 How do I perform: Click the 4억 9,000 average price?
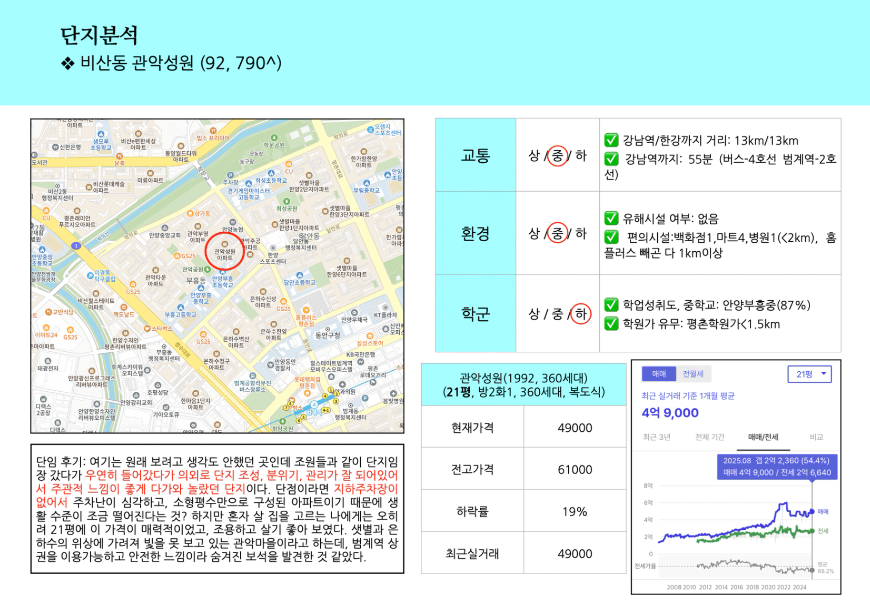[x=670, y=413]
